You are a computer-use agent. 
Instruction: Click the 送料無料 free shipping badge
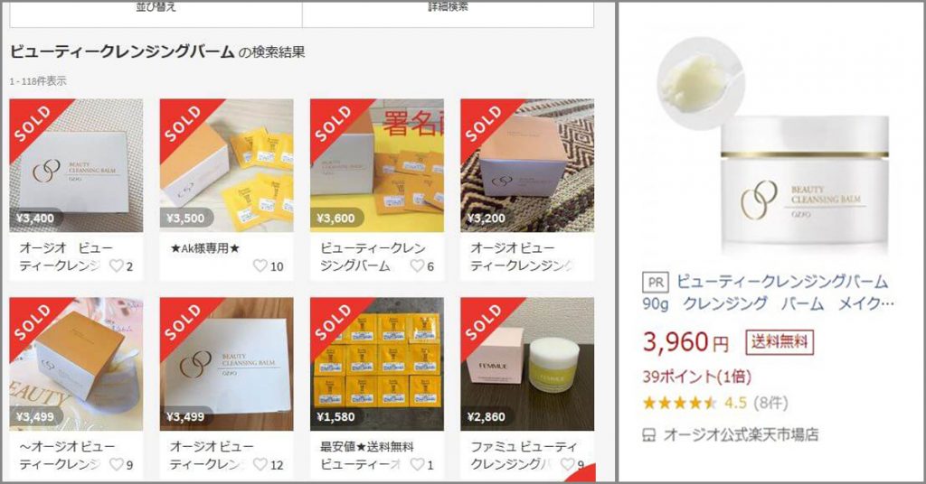coord(780,342)
